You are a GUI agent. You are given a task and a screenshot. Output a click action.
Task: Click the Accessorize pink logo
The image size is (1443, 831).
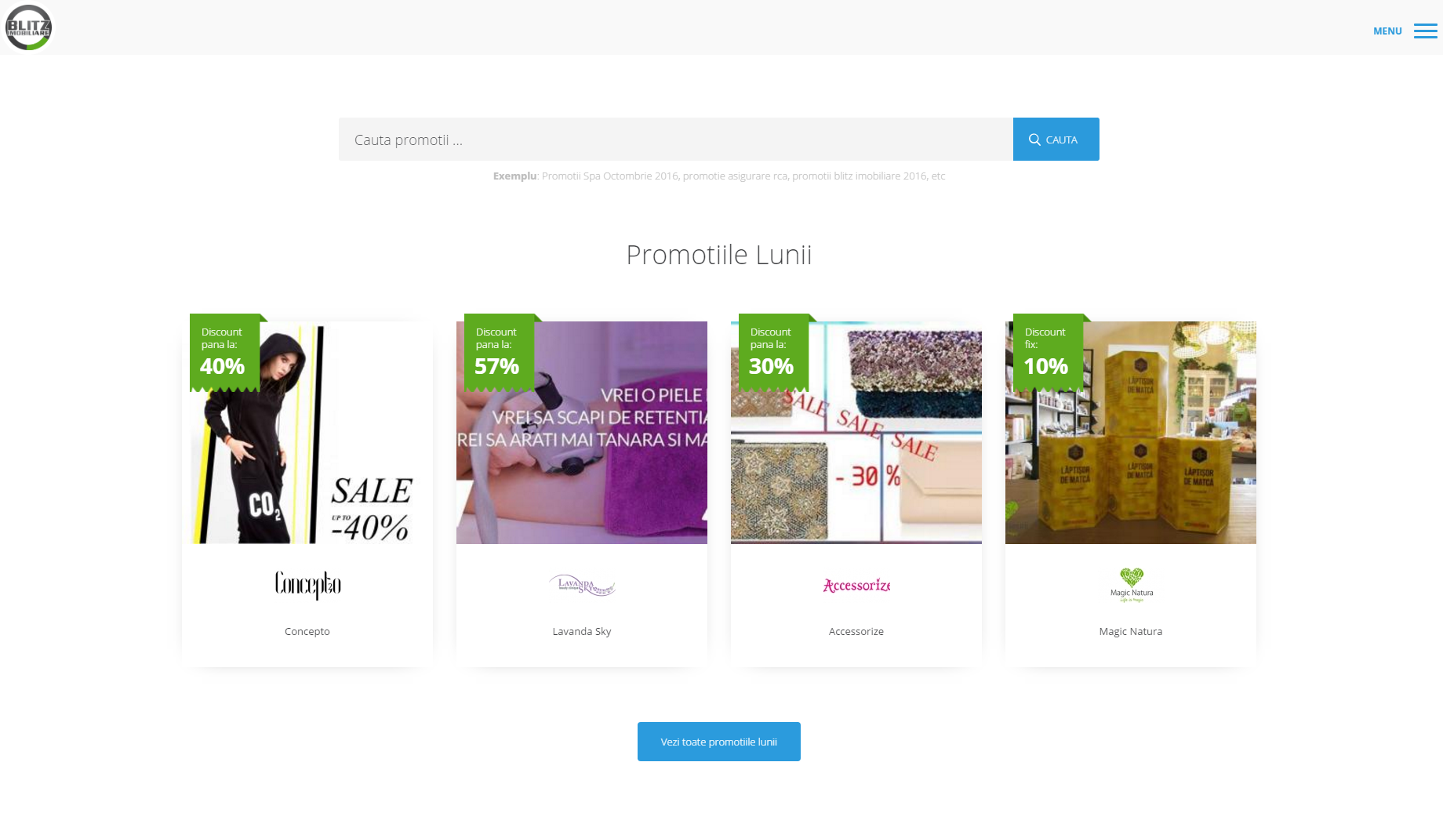pos(856,586)
